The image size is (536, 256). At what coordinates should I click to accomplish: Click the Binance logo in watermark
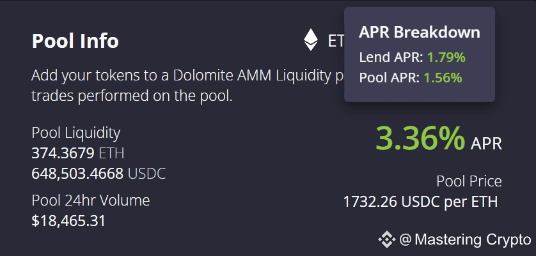point(386,239)
